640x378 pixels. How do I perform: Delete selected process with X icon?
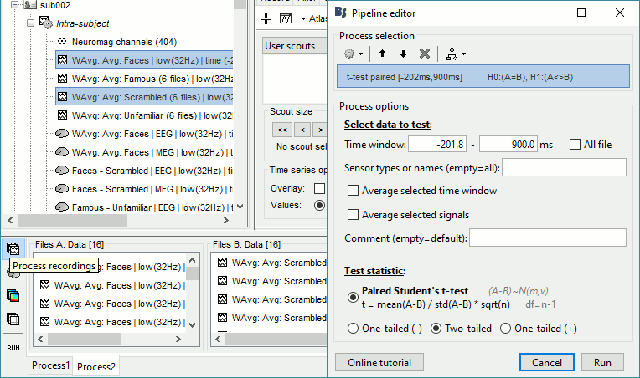425,54
